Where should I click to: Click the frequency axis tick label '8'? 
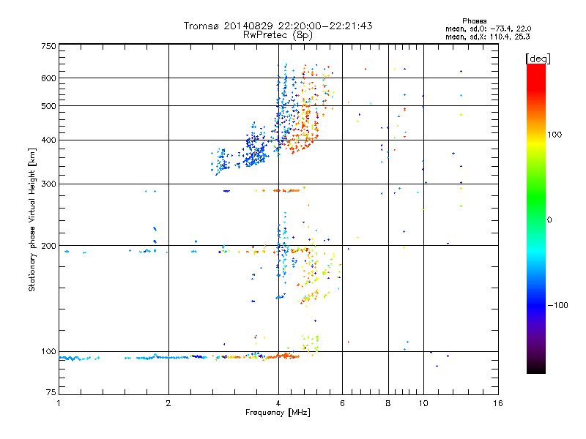(x=388, y=403)
